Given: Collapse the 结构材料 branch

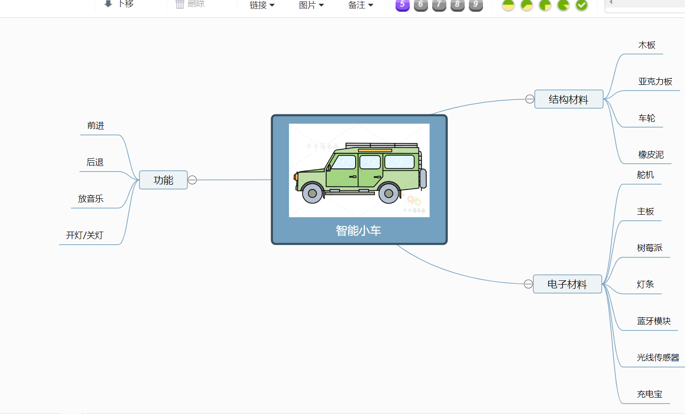Looking at the screenshot, I should click(529, 99).
